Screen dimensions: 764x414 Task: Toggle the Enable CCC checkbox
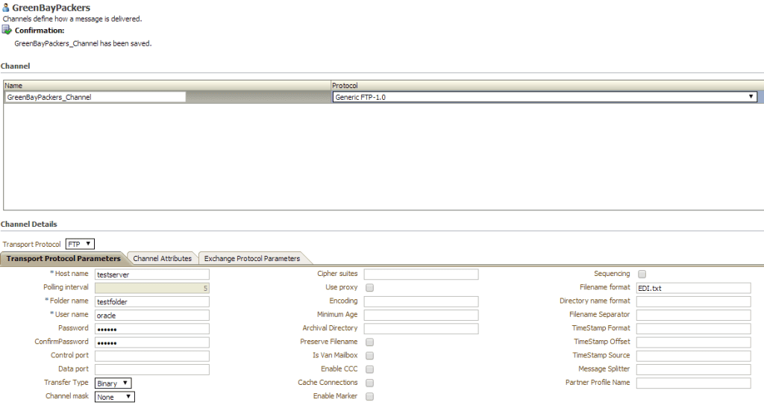370,370
